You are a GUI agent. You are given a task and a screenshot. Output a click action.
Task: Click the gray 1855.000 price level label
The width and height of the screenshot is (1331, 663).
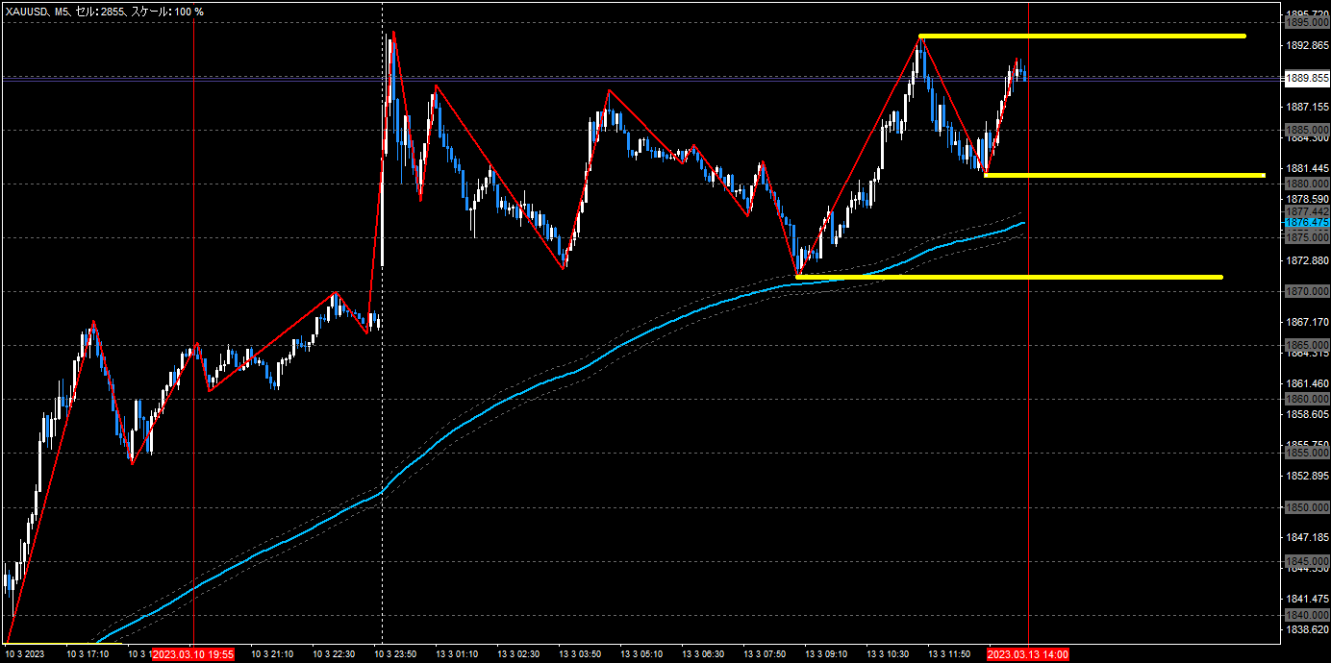click(1307, 453)
